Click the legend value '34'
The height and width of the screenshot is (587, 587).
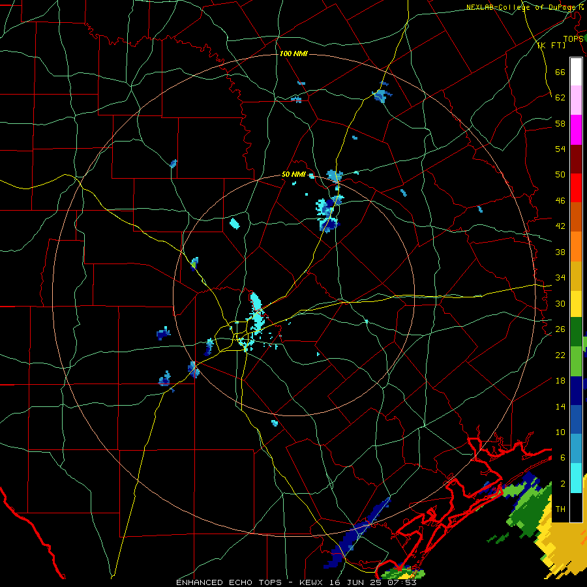click(560, 278)
